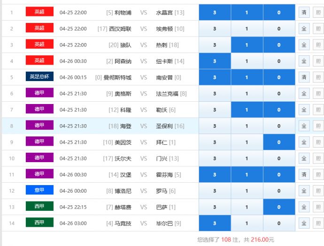Click the date 04-26 00:15

click(73, 77)
